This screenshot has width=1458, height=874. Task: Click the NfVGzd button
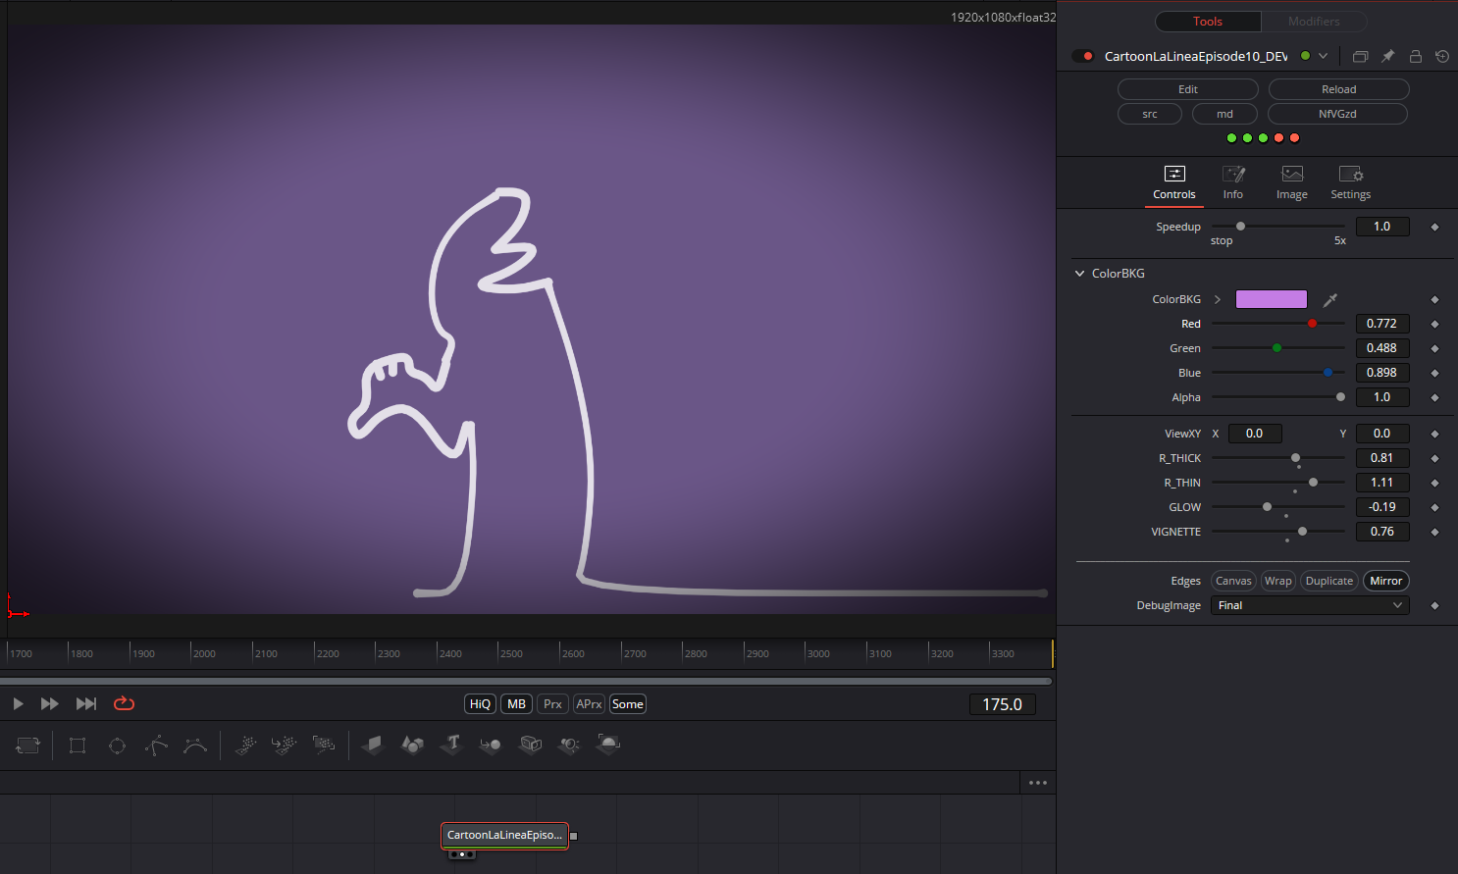1338,114
